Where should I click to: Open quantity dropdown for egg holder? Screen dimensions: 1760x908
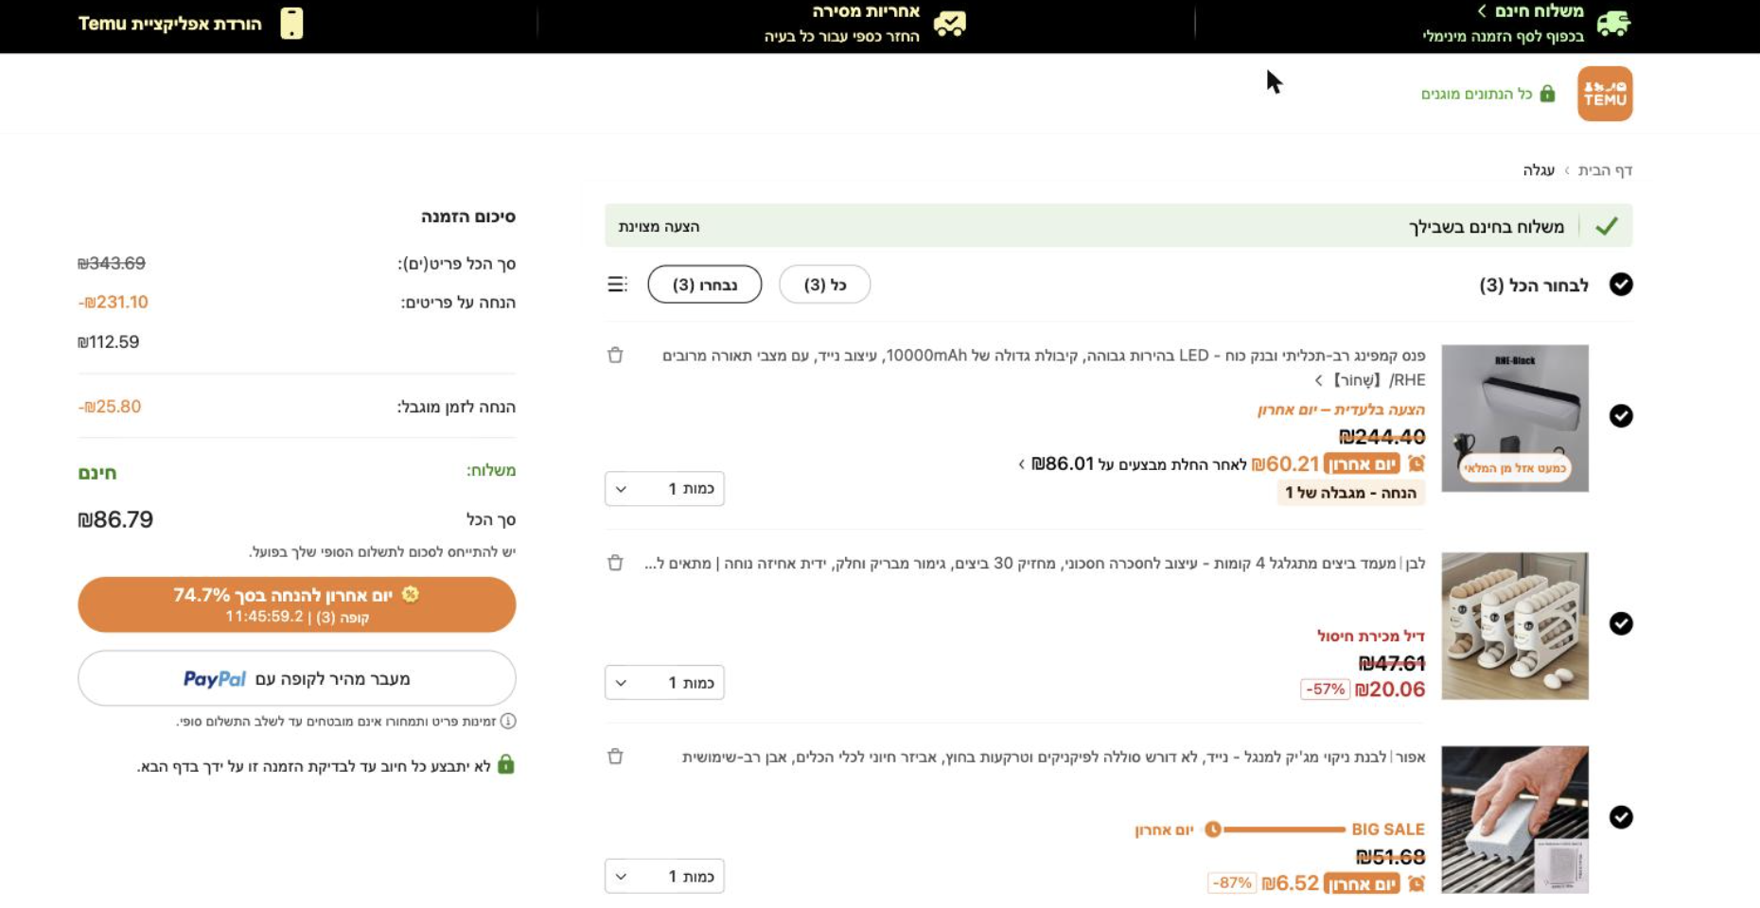pos(664,683)
